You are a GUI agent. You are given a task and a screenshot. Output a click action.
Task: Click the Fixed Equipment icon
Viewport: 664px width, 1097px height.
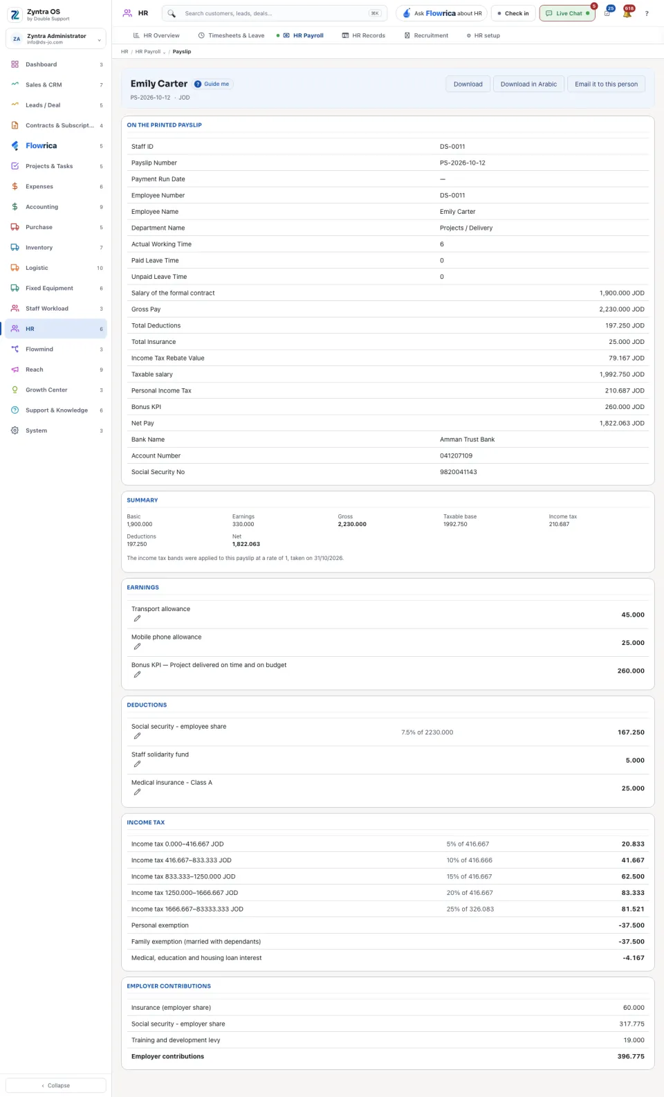click(15, 288)
